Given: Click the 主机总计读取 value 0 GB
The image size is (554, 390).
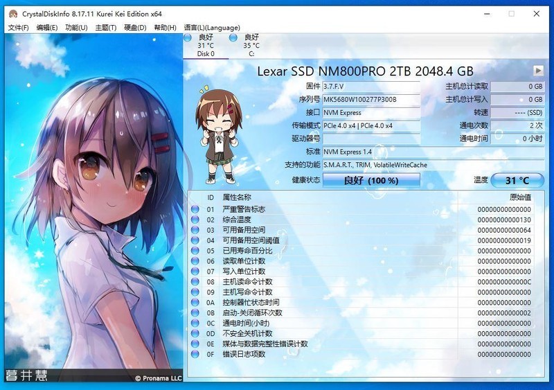Looking at the screenshot, I should pos(517,87).
